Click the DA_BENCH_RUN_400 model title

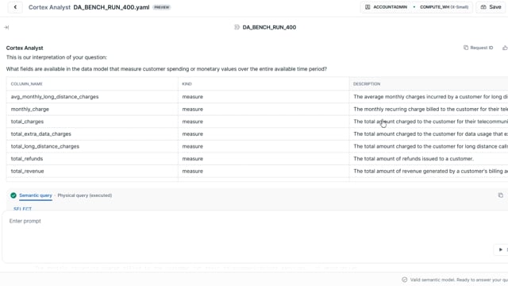(x=269, y=28)
